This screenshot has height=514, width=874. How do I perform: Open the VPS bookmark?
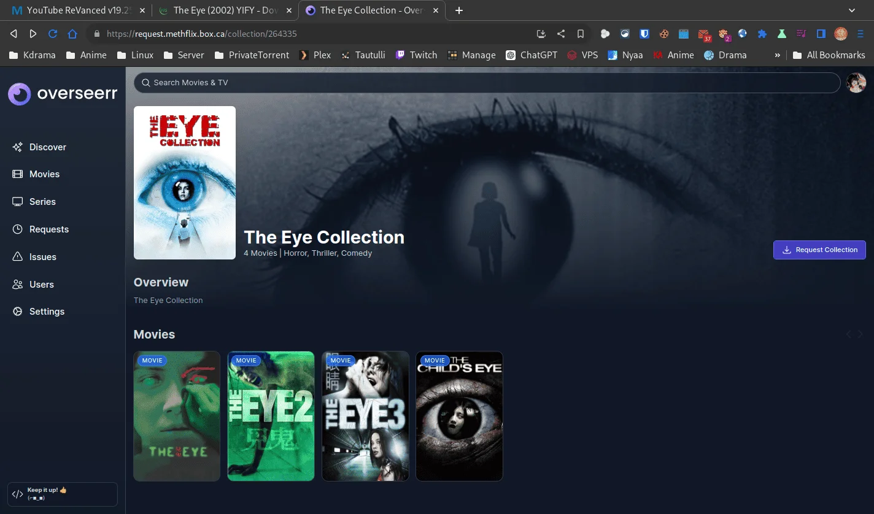point(582,55)
